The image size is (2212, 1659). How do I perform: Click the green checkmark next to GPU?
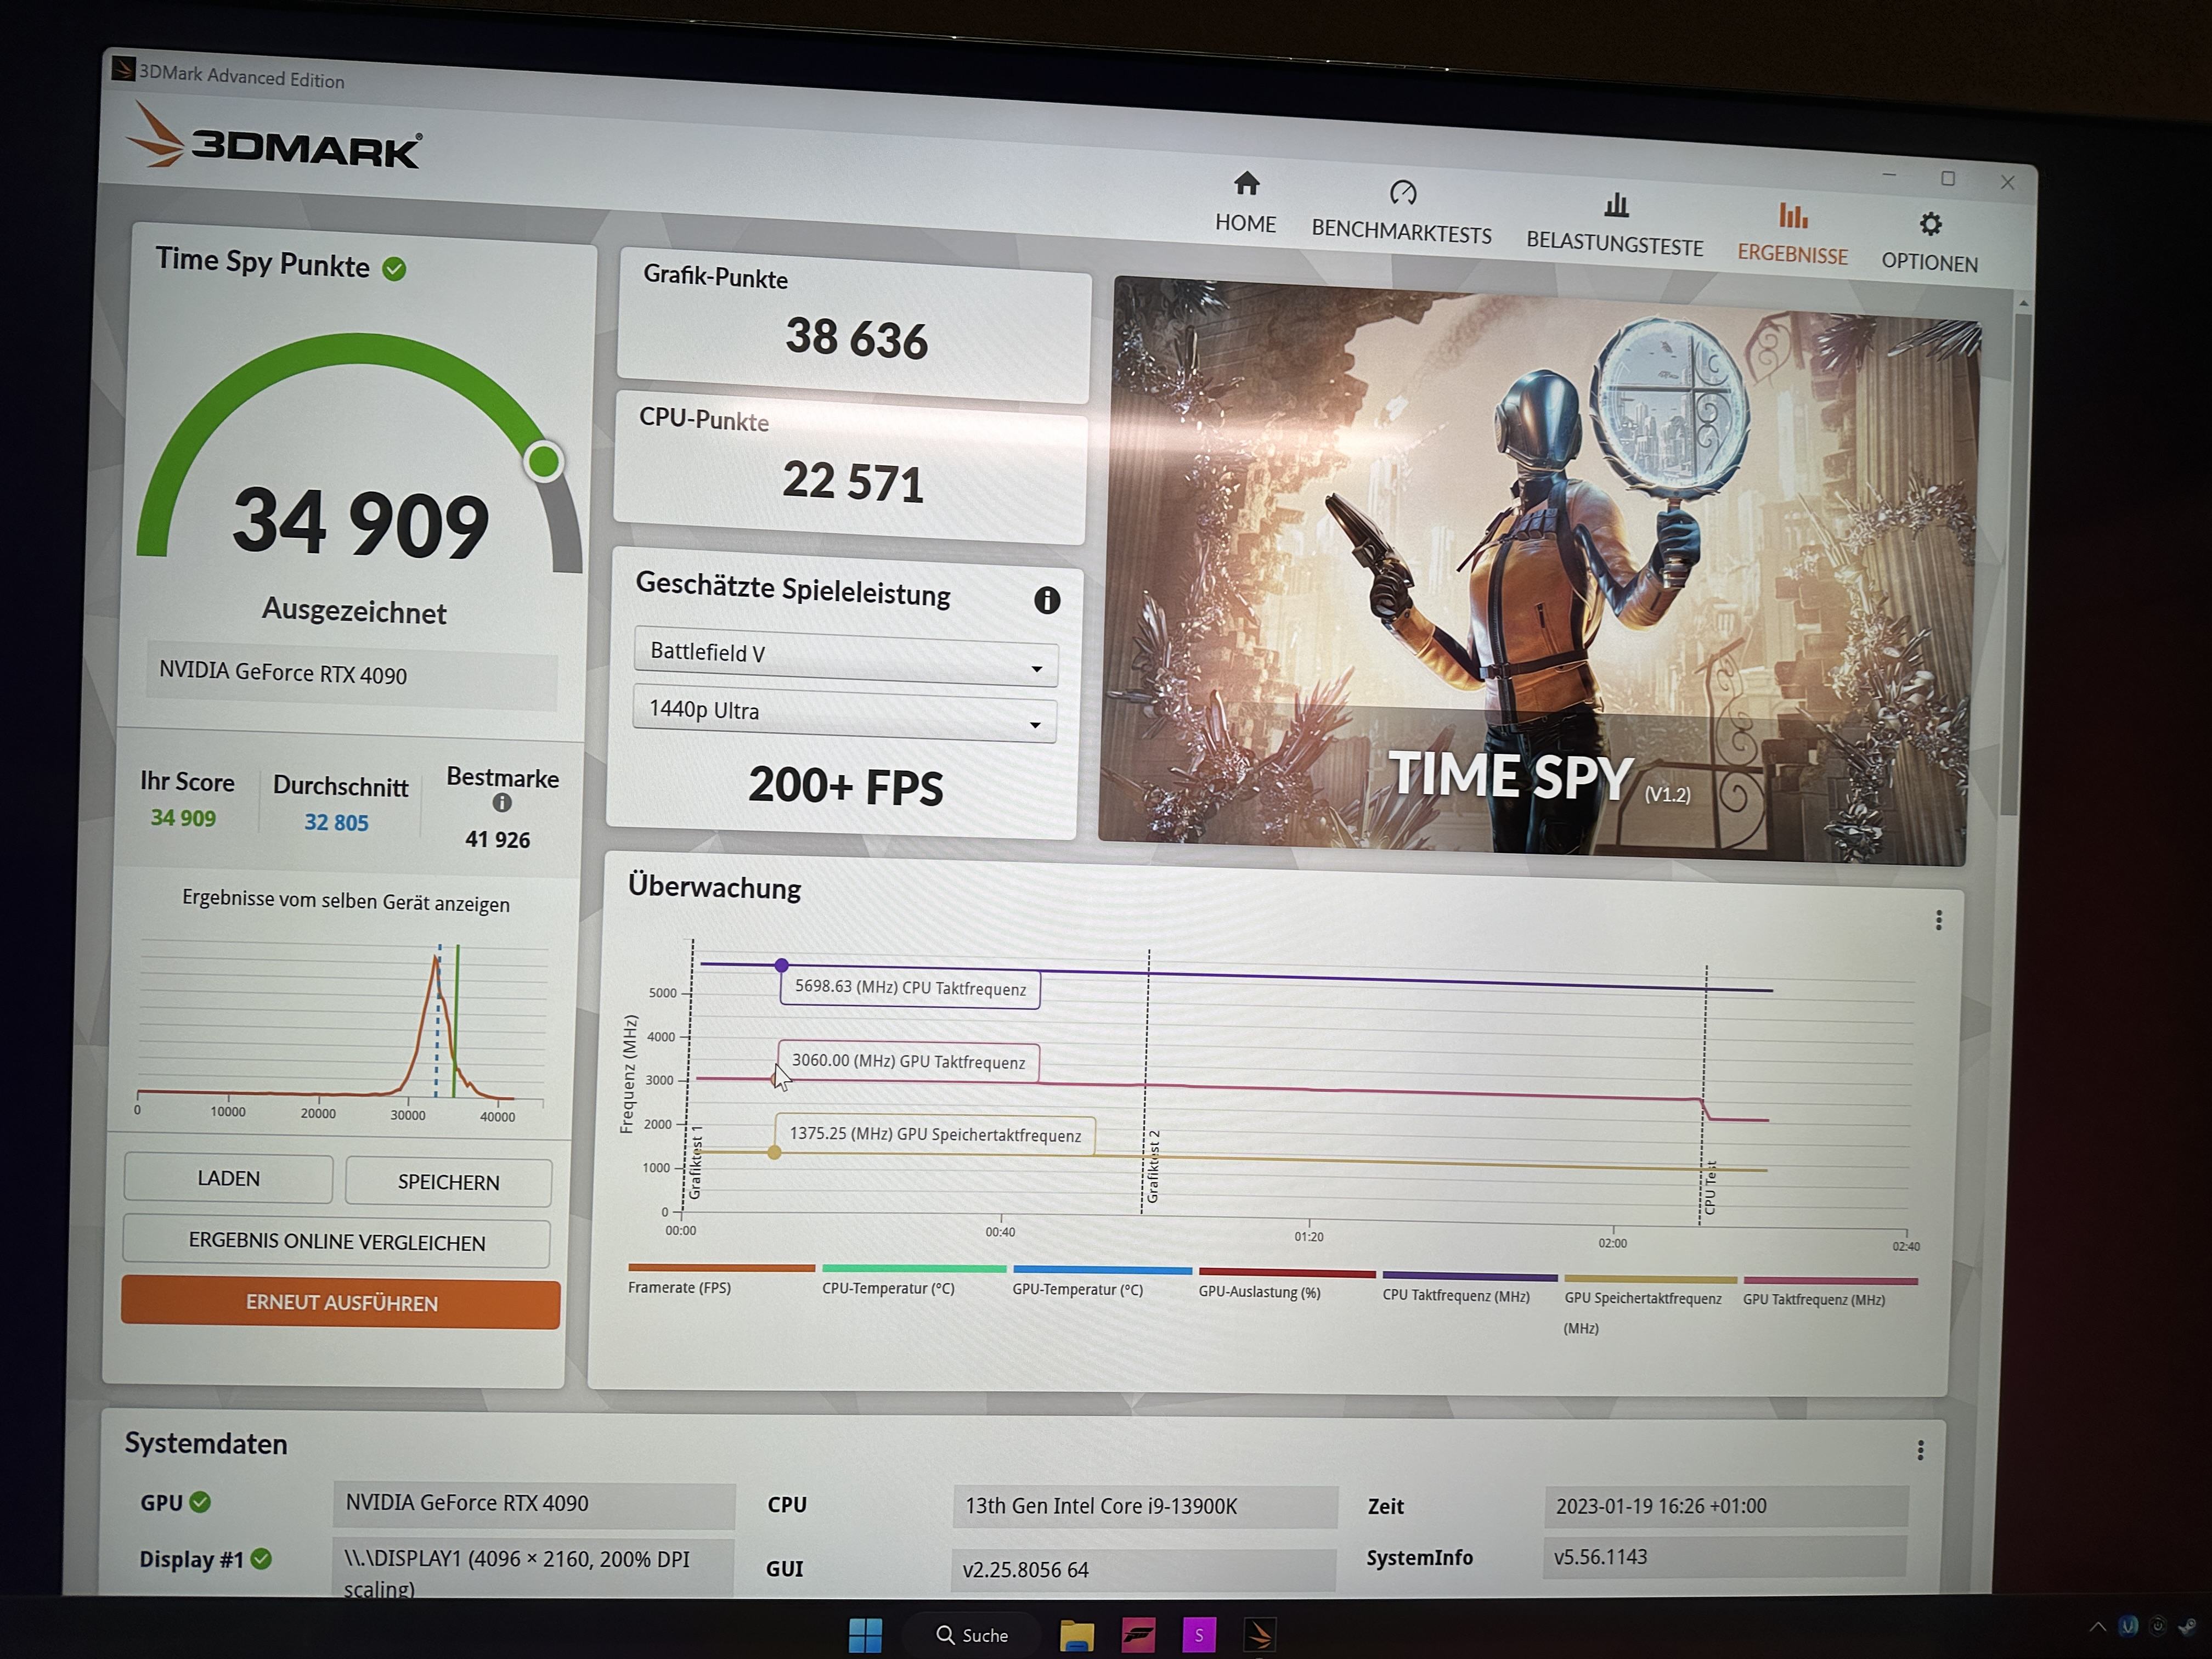click(x=200, y=1502)
